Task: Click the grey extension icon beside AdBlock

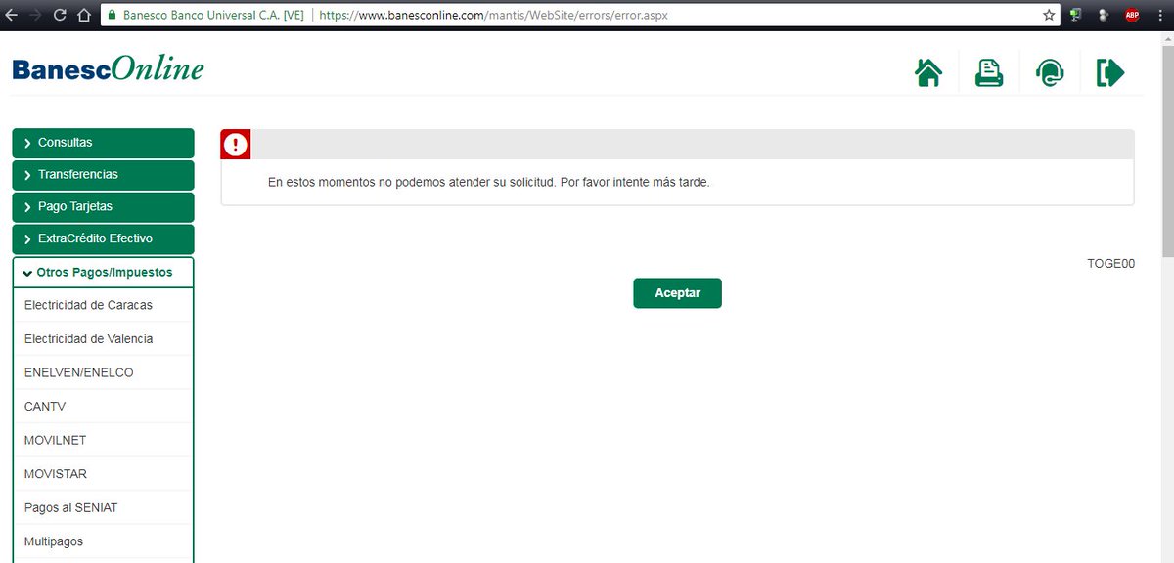Action: click(1105, 15)
